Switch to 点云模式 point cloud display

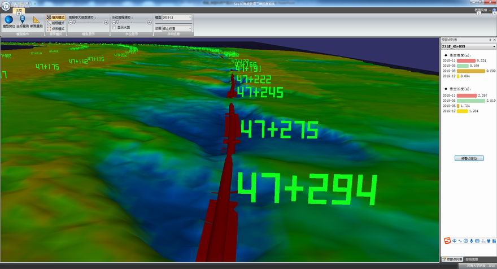55,29
